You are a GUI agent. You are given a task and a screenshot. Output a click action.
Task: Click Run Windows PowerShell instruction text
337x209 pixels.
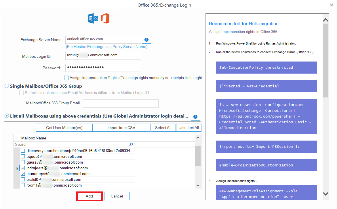(x=256, y=43)
